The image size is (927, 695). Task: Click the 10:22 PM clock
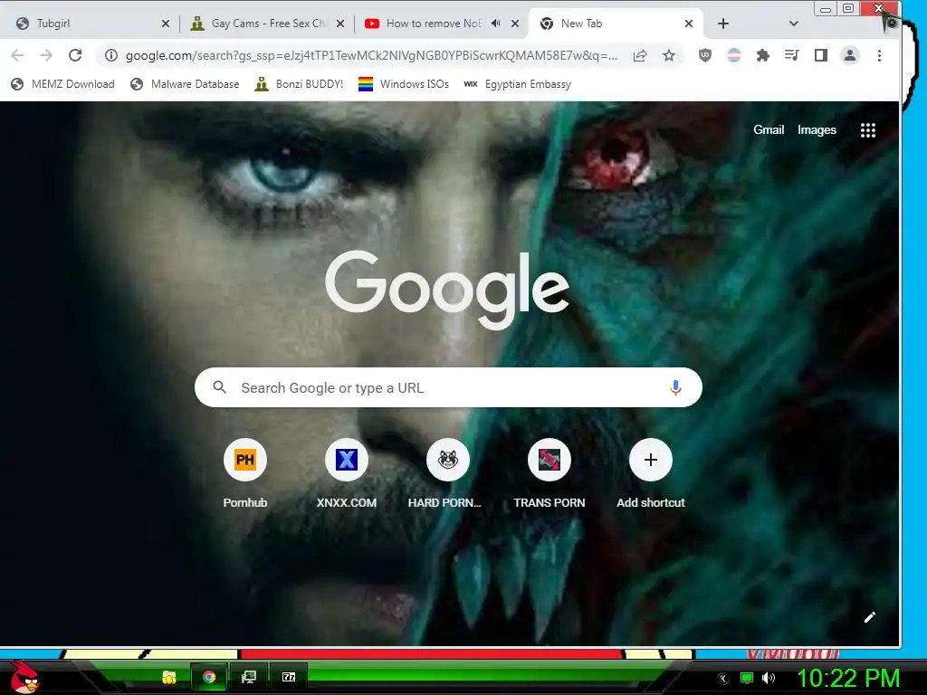[x=848, y=678]
